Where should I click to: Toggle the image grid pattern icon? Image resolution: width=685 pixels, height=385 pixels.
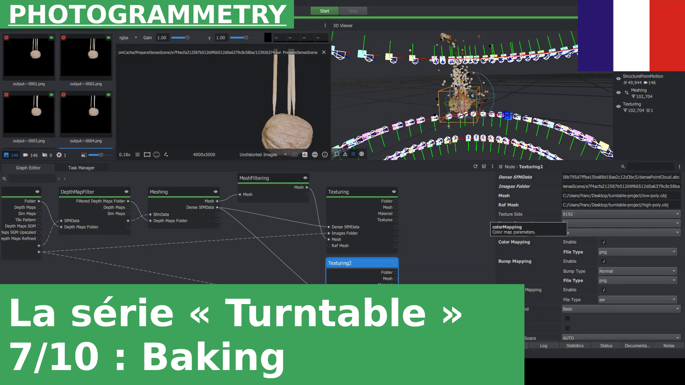pos(137,155)
